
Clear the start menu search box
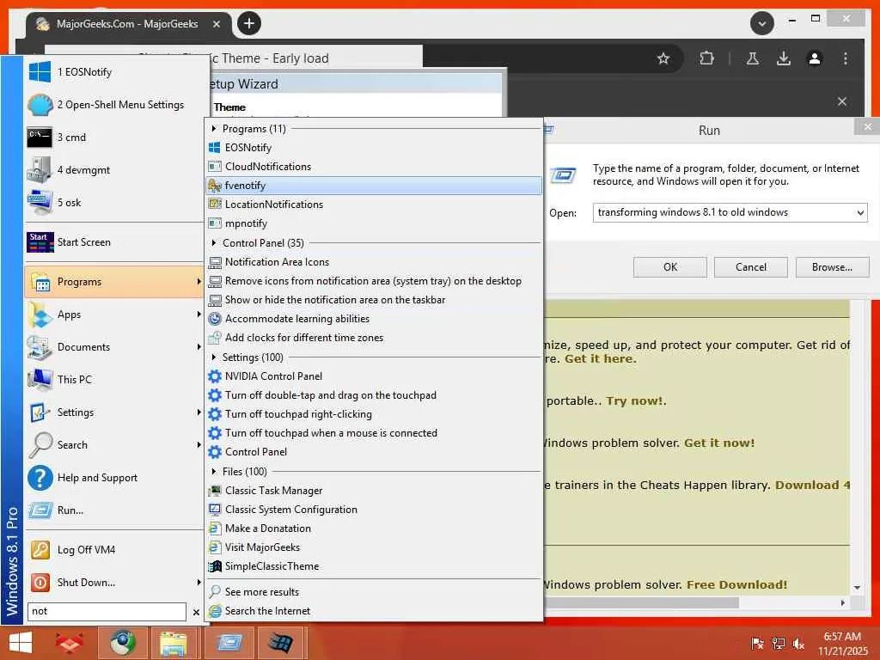coord(196,612)
